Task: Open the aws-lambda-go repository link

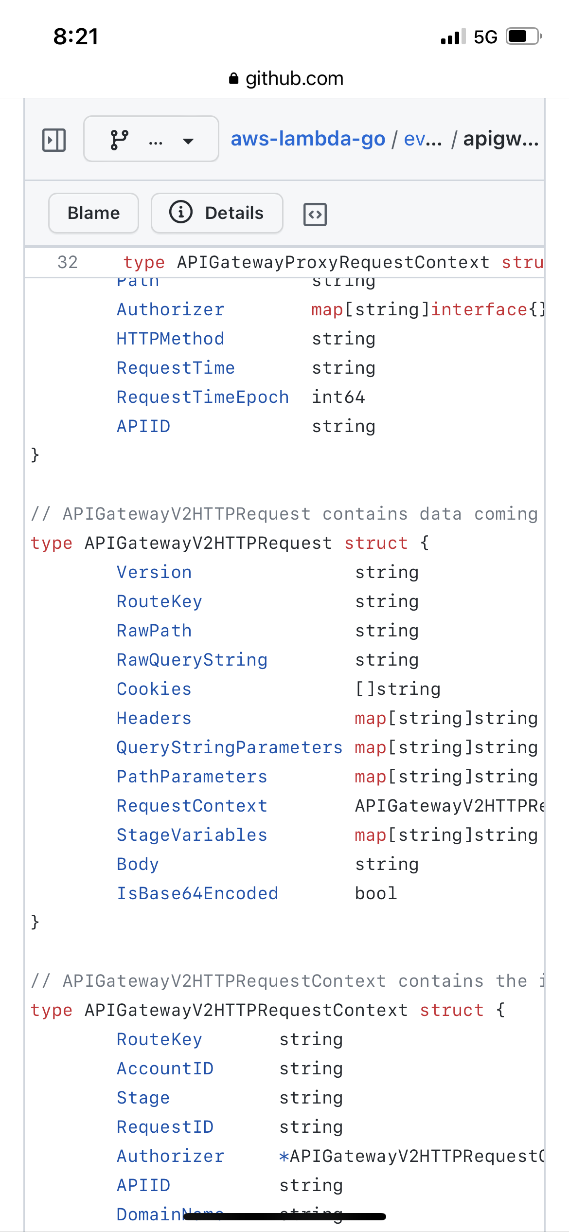Action: [x=307, y=139]
